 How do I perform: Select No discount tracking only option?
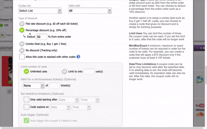point(22,50)
